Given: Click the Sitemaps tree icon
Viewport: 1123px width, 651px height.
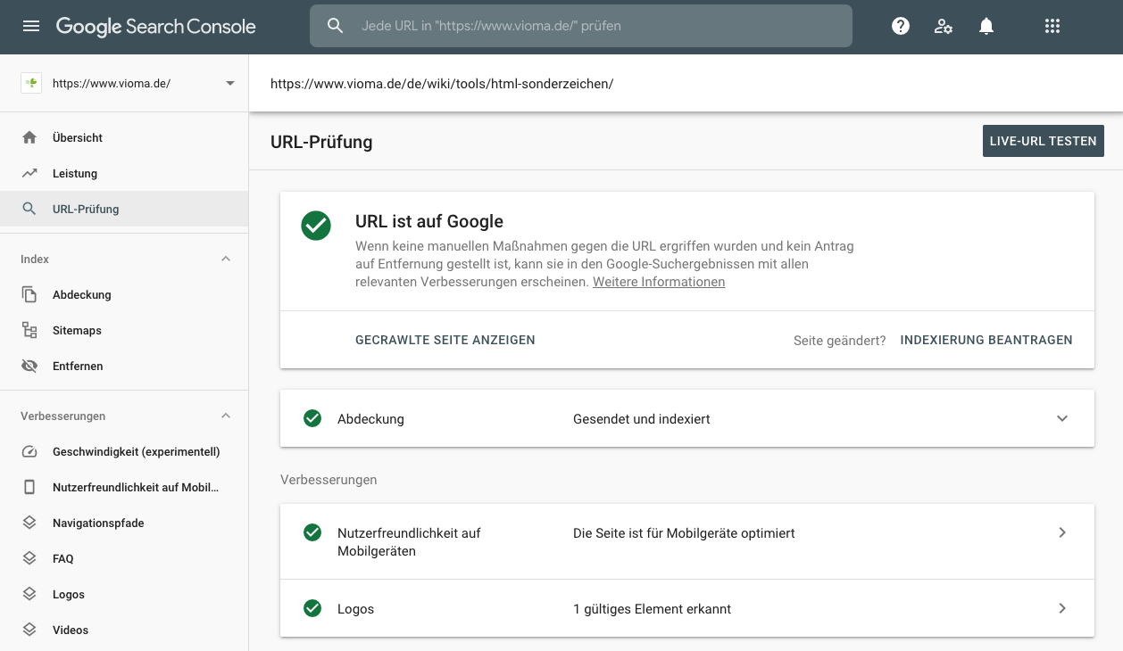Looking at the screenshot, I should (29, 330).
